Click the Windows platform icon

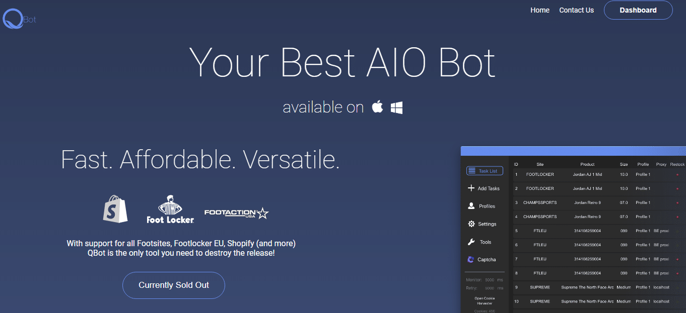(x=396, y=107)
